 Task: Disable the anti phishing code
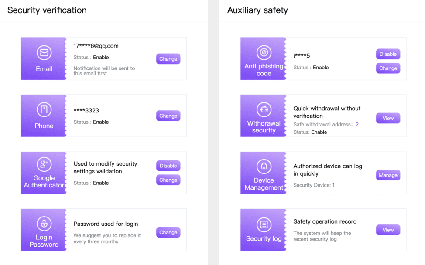pyautogui.click(x=388, y=54)
